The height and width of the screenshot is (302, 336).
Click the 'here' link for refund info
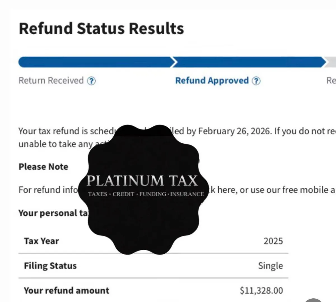click(x=227, y=190)
